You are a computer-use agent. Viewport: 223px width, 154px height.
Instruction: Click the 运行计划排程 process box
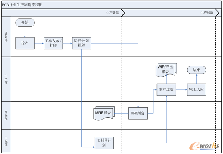82,43
